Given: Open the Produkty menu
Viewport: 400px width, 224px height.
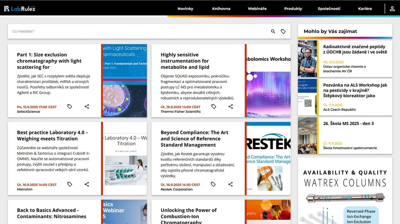Looking at the screenshot, I should tap(293, 9).
